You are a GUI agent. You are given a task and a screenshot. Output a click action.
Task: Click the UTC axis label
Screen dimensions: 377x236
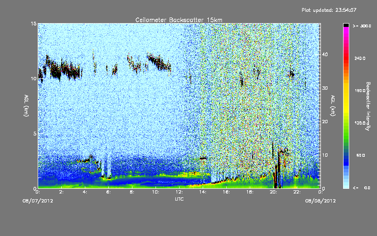pos(179,199)
